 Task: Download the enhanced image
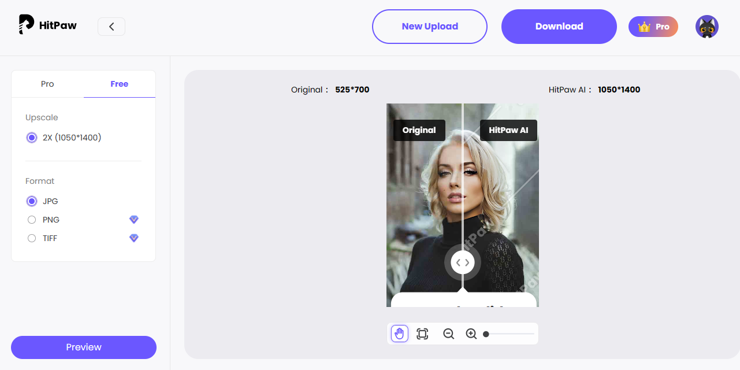coord(559,27)
